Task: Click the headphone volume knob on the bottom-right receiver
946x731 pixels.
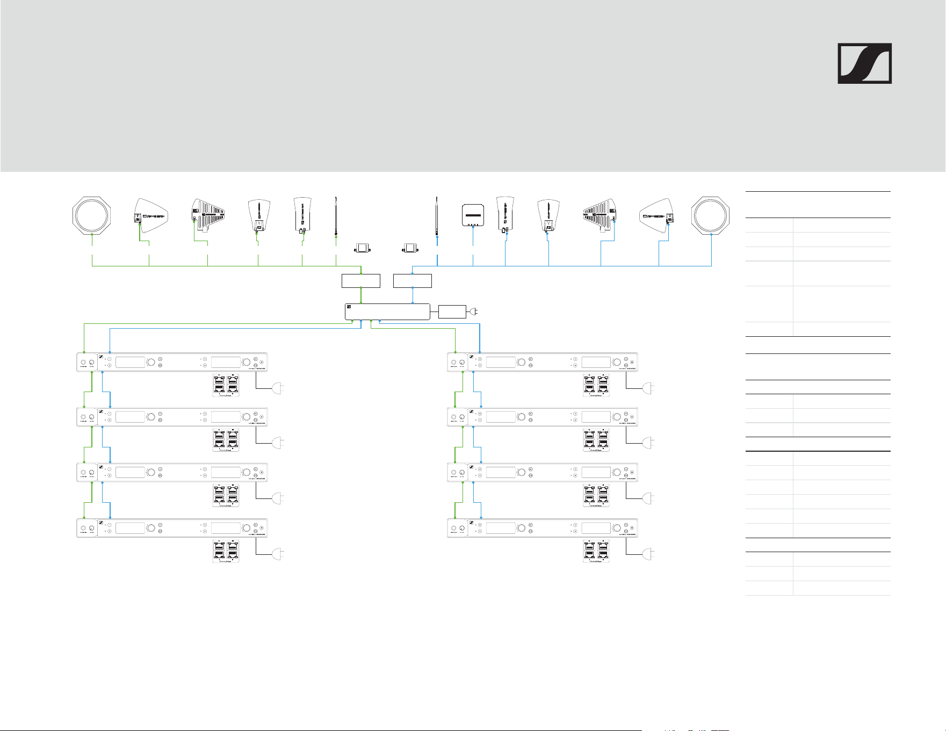Action: pos(463,528)
